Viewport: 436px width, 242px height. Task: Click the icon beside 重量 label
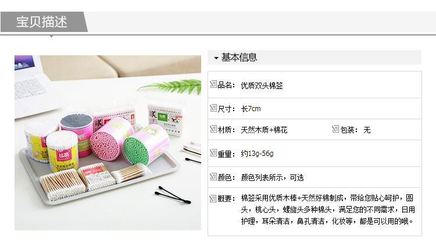[213, 153]
